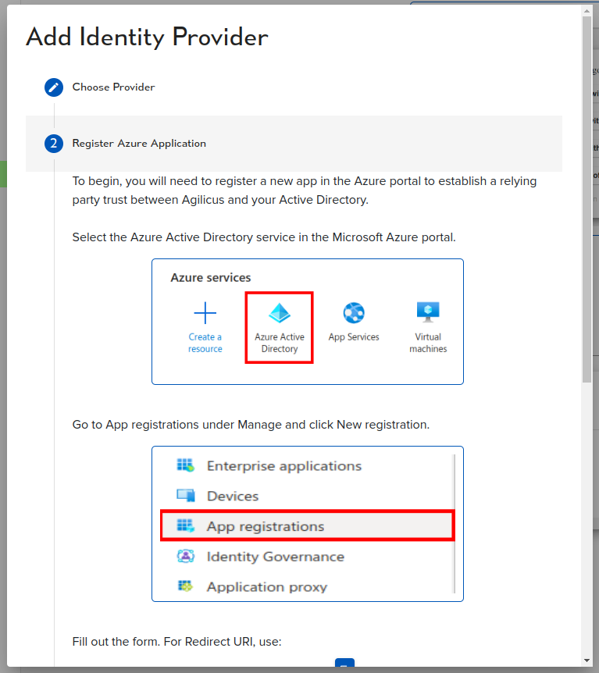Image resolution: width=599 pixels, height=673 pixels.
Task: Click the App Services globe icon
Action: click(354, 312)
